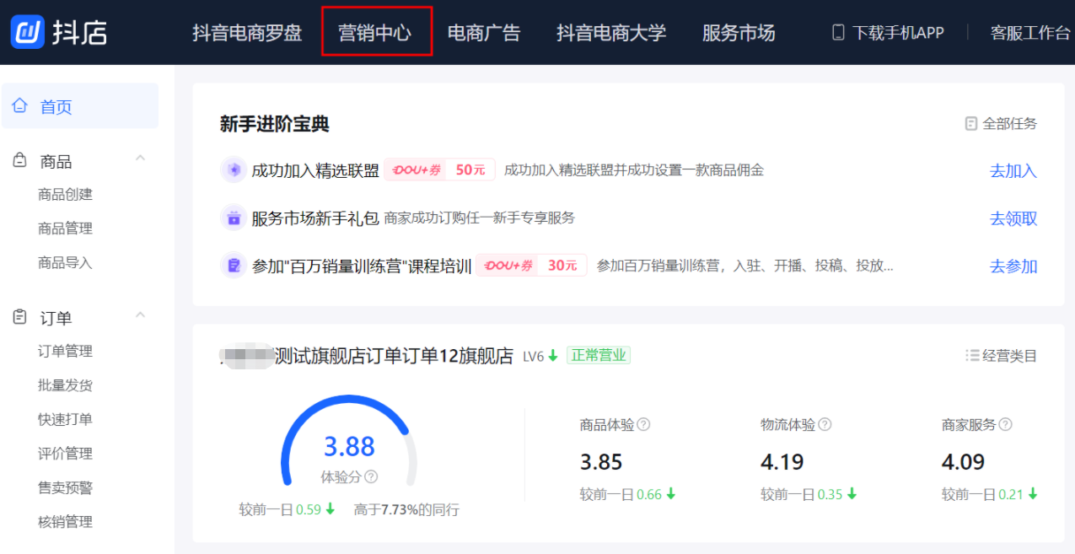
Task: Open 评价管理 in the sidebar
Action: tap(65, 454)
